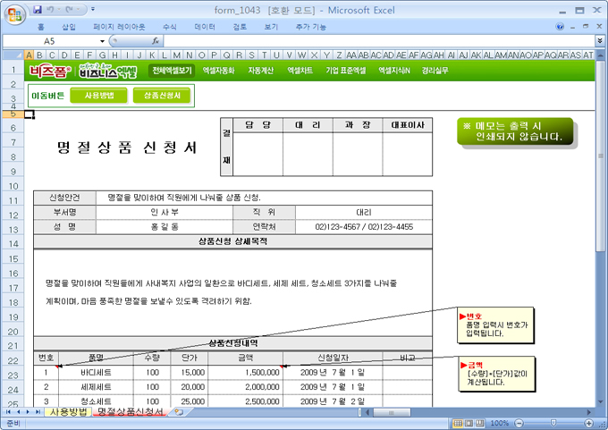Click the Save icon in quick access toolbar
This screenshot has height=430, width=608.
(38, 9)
